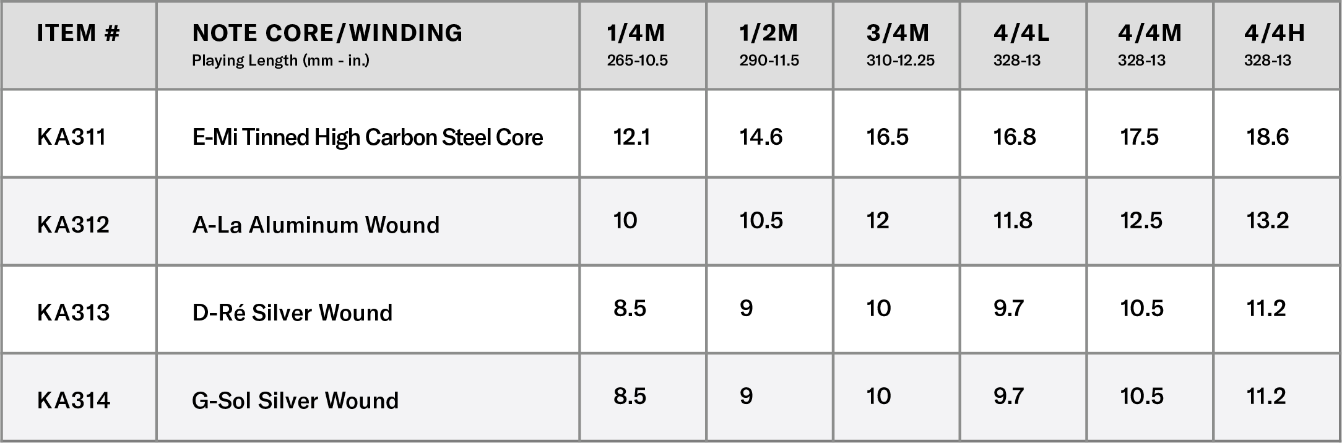This screenshot has width=1342, height=443.
Task: Click the 13.2 value for KA312
Action: click(1267, 220)
